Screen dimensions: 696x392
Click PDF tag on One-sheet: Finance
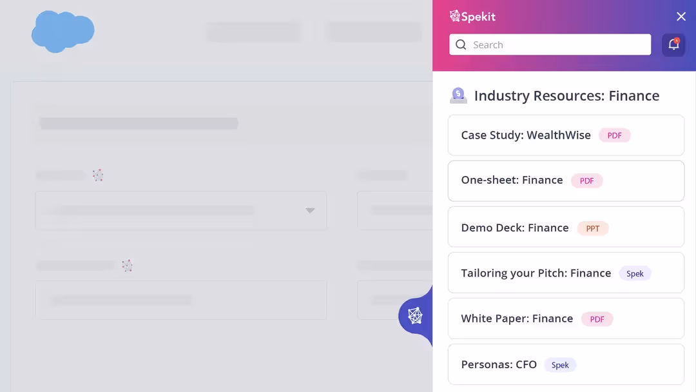(x=586, y=181)
